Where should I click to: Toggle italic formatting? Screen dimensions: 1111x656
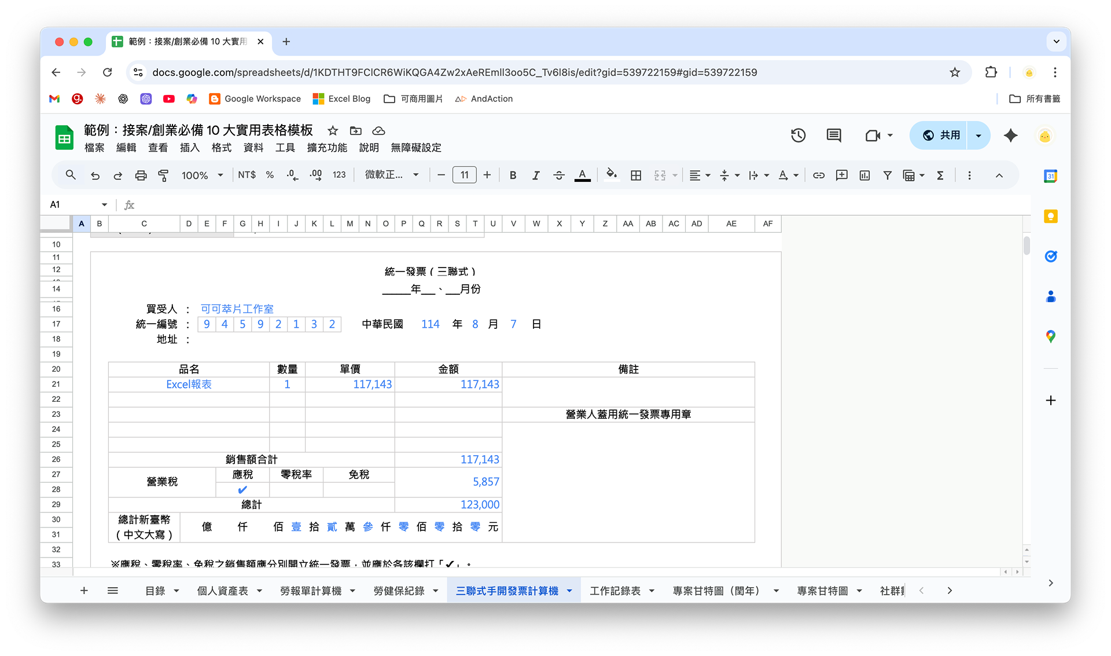[x=536, y=175]
